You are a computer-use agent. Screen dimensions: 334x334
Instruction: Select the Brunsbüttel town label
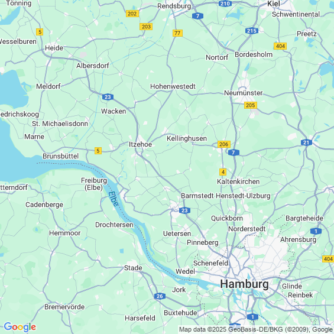point(61,156)
